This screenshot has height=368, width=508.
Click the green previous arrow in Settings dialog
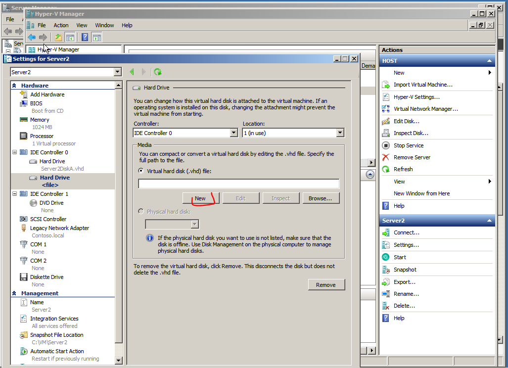point(132,72)
